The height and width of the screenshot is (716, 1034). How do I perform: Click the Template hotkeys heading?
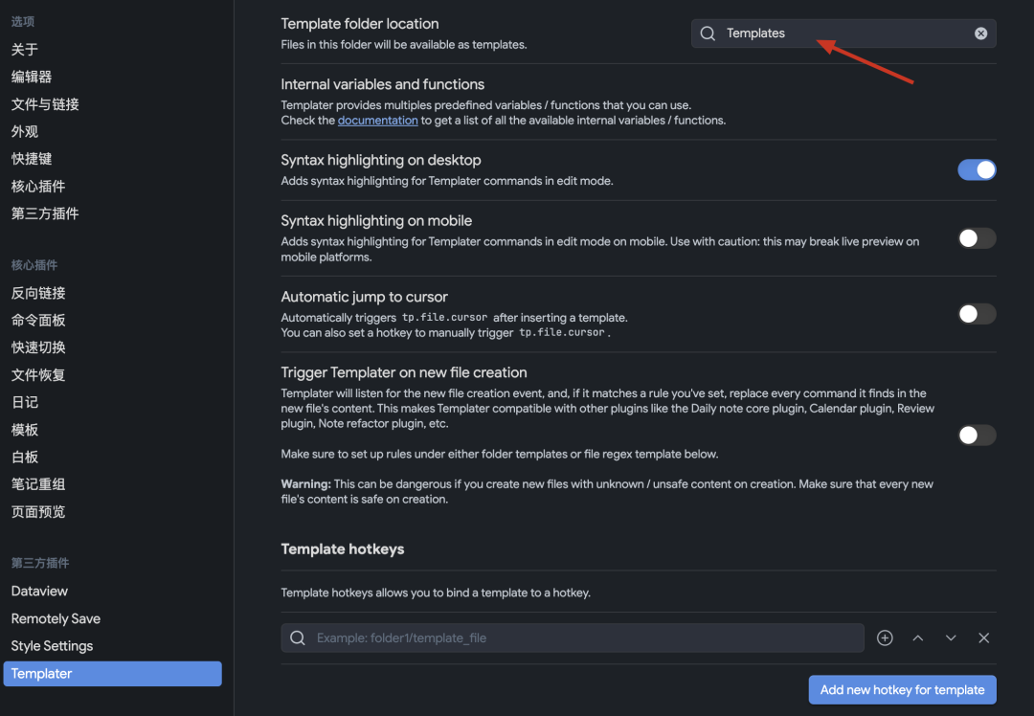point(342,549)
